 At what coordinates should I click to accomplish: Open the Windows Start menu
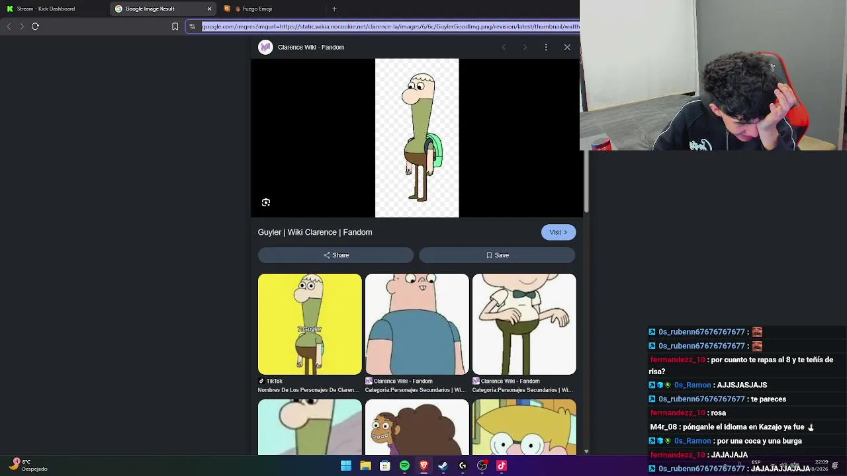coord(346,466)
